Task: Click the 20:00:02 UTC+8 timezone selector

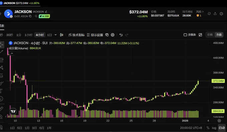Action: point(191,128)
